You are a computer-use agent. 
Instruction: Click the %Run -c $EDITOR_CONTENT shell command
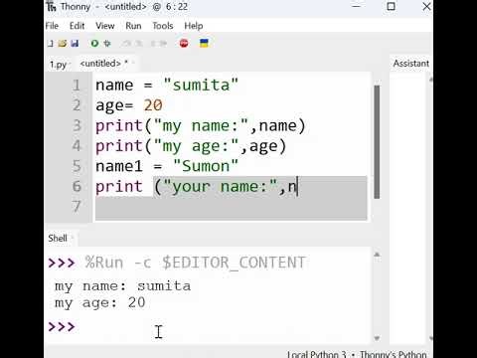pyautogui.click(x=195, y=263)
